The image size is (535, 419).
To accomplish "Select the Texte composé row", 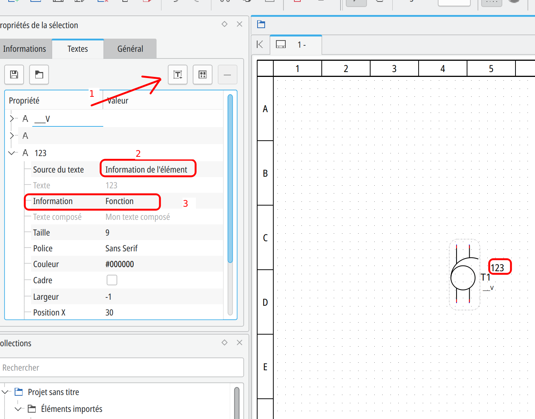I will 124,217.
